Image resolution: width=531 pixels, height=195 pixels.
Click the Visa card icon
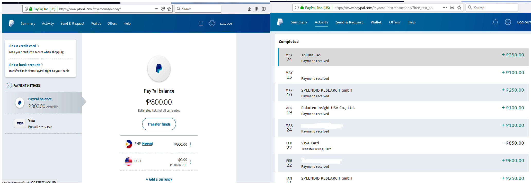coord(20,123)
